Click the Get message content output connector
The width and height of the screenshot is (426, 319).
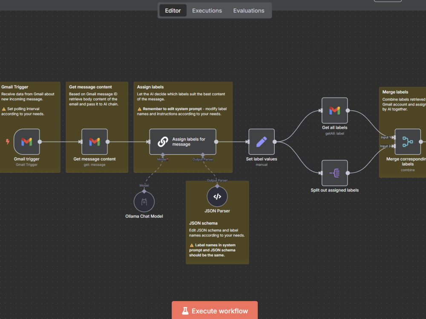point(108,142)
